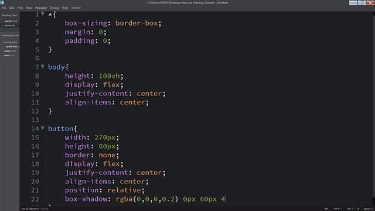This screenshot has height=211, width=375.
Task: Select share.css in Working Files
Action: (10, 25)
